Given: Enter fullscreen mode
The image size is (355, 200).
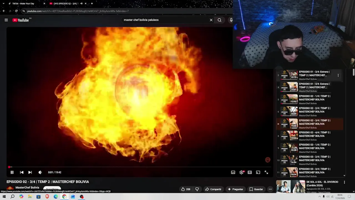Looking at the screenshot, I should 266,172.
